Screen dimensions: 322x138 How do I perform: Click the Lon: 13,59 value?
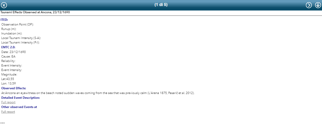[9, 83]
